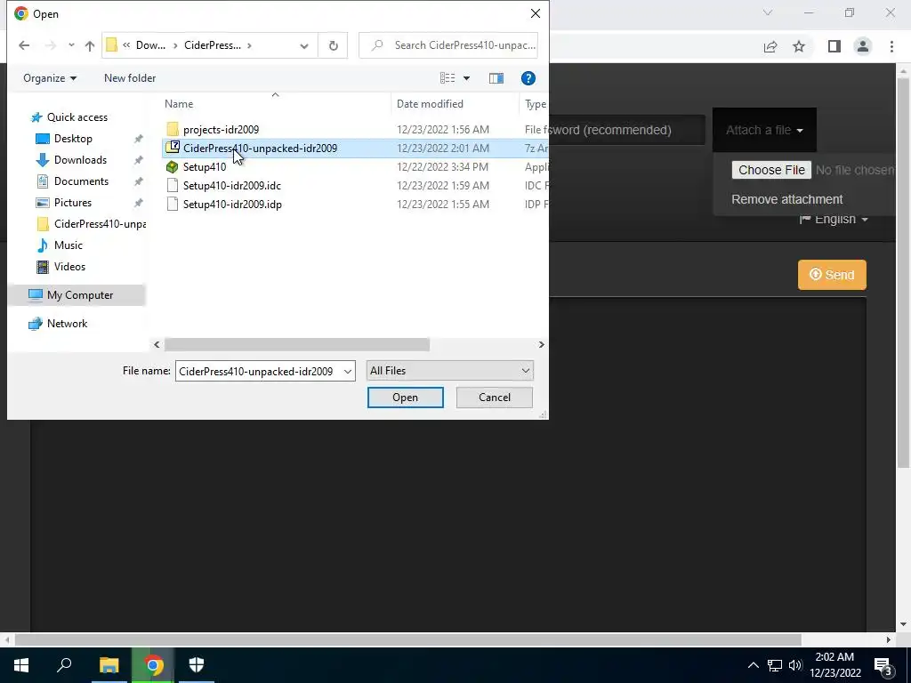Go back in the Open dialog

pos(24,45)
